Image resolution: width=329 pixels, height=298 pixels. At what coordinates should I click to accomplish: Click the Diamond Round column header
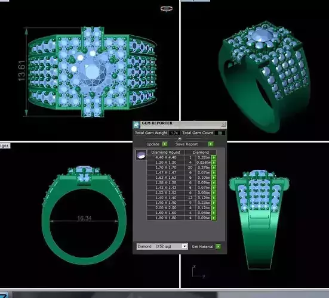(165, 152)
